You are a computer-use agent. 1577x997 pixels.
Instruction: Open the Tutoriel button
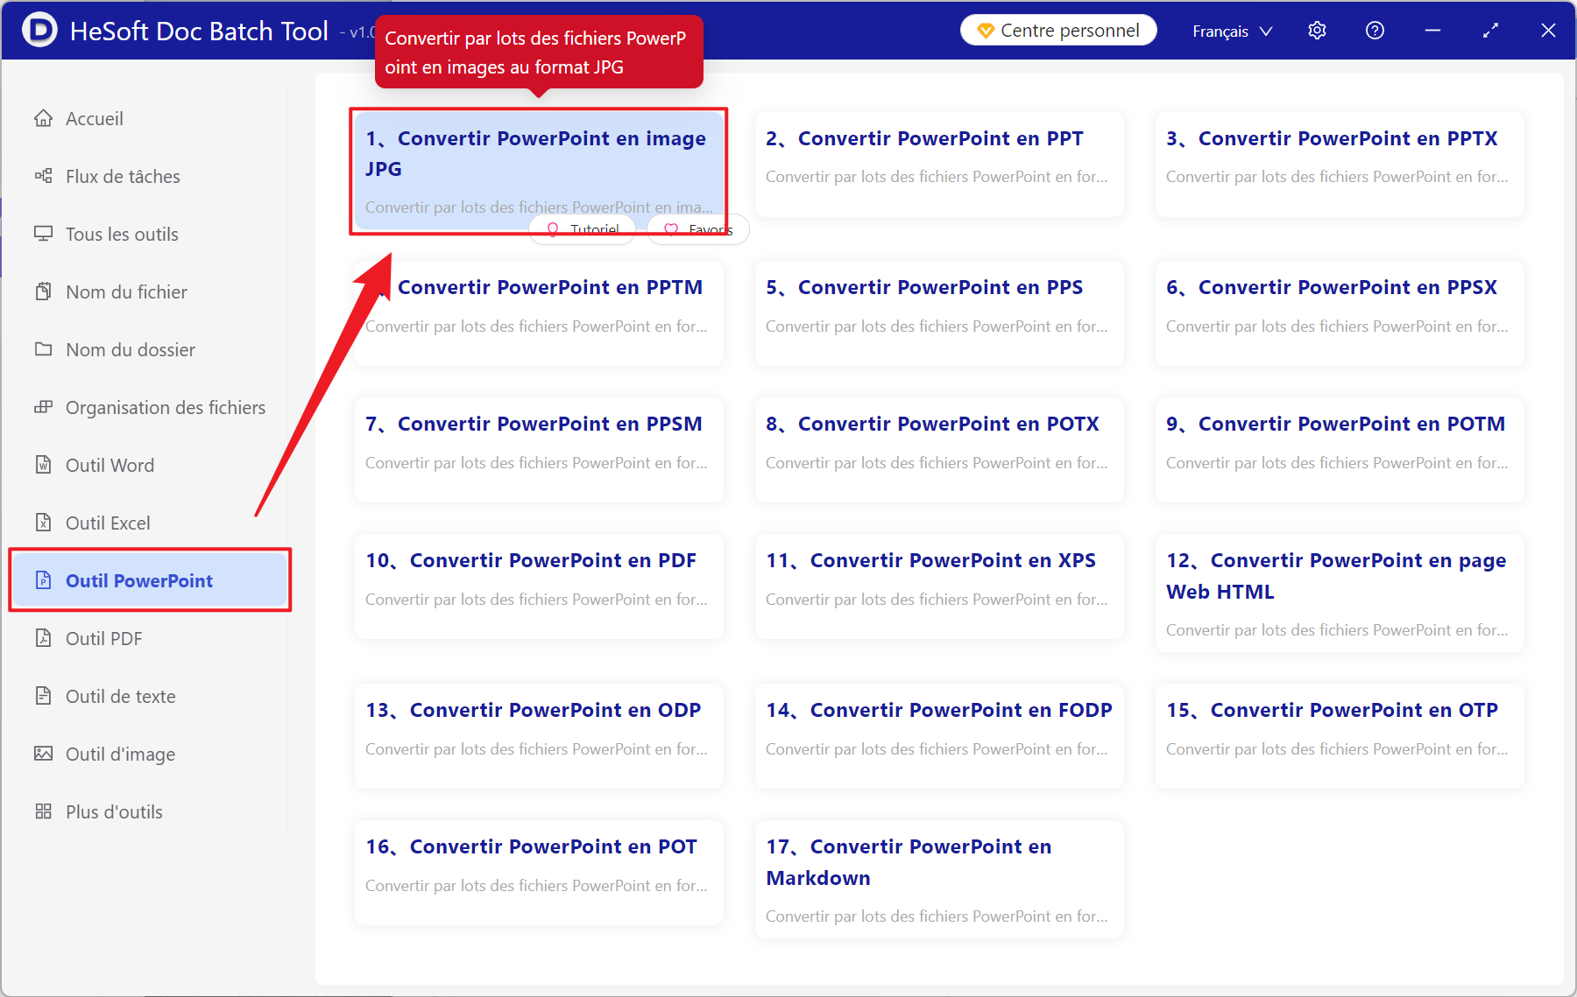tap(583, 229)
